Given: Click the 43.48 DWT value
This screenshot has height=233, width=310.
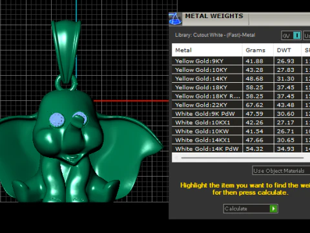Looking at the screenshot, I should coord(285,105).
